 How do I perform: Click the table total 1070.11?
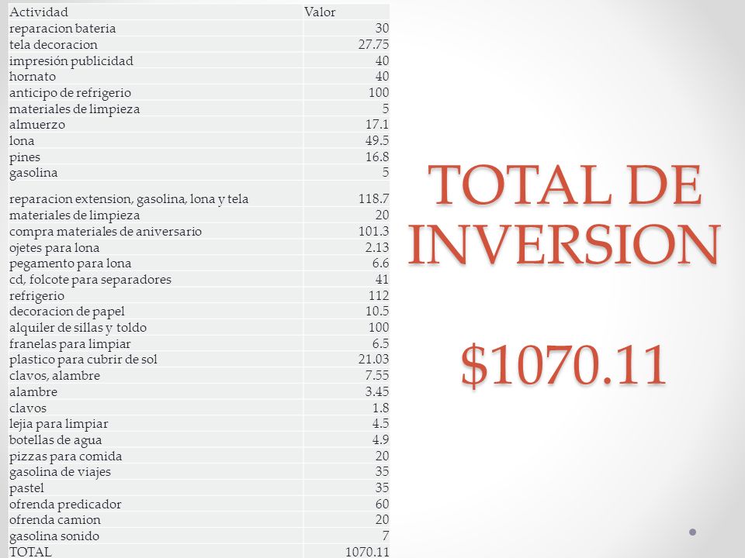[367, 552]
